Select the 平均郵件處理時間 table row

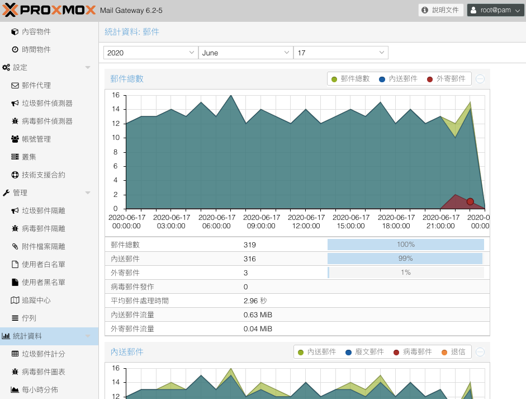297,301
